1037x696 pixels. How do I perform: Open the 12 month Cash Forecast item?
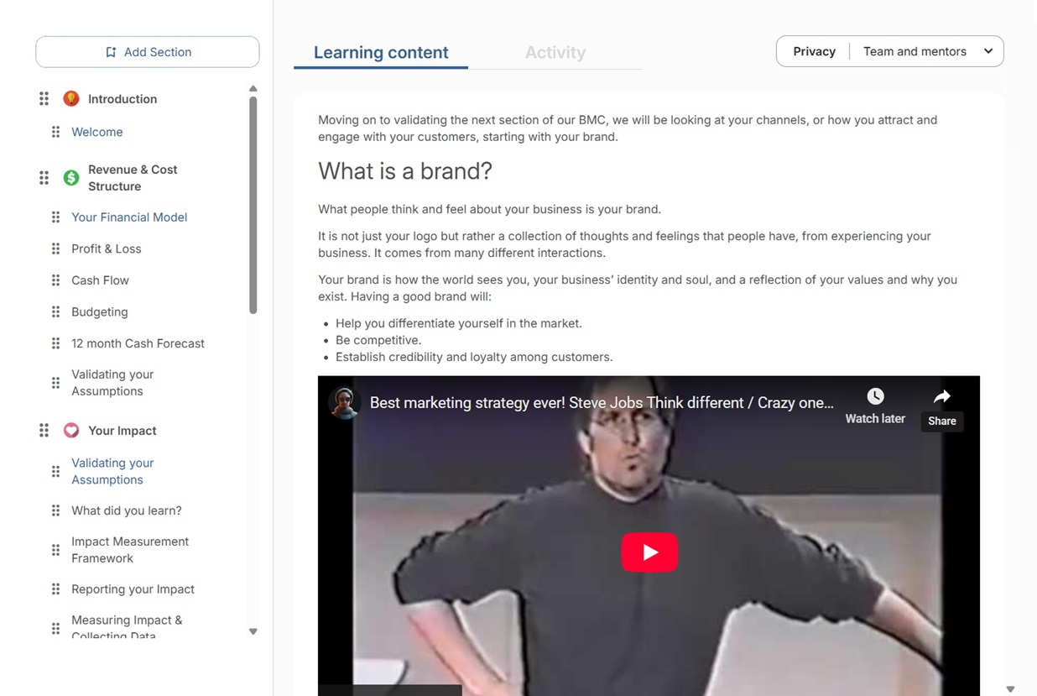coord(138,343)
